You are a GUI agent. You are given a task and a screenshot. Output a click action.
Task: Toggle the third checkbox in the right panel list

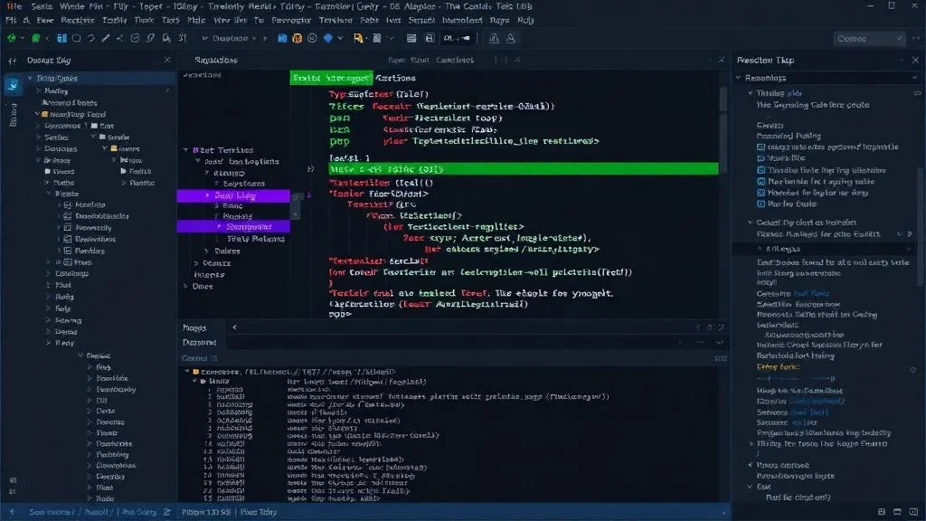pyautogui.click(x=761, y=170)
